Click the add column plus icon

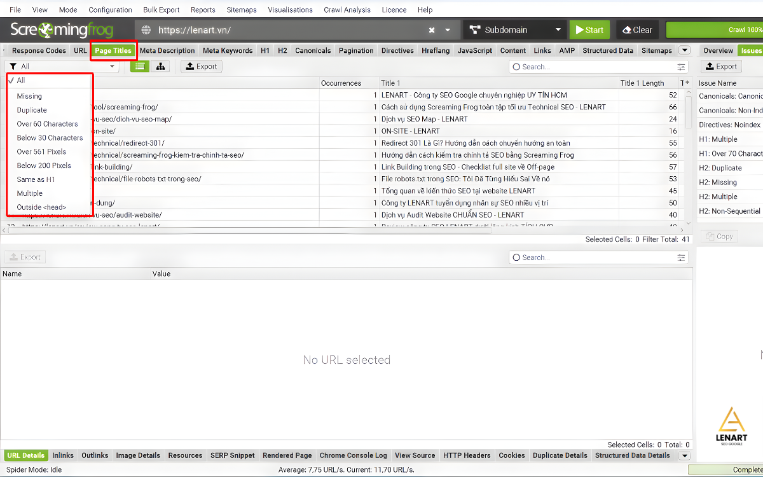[x=685, y=83]
